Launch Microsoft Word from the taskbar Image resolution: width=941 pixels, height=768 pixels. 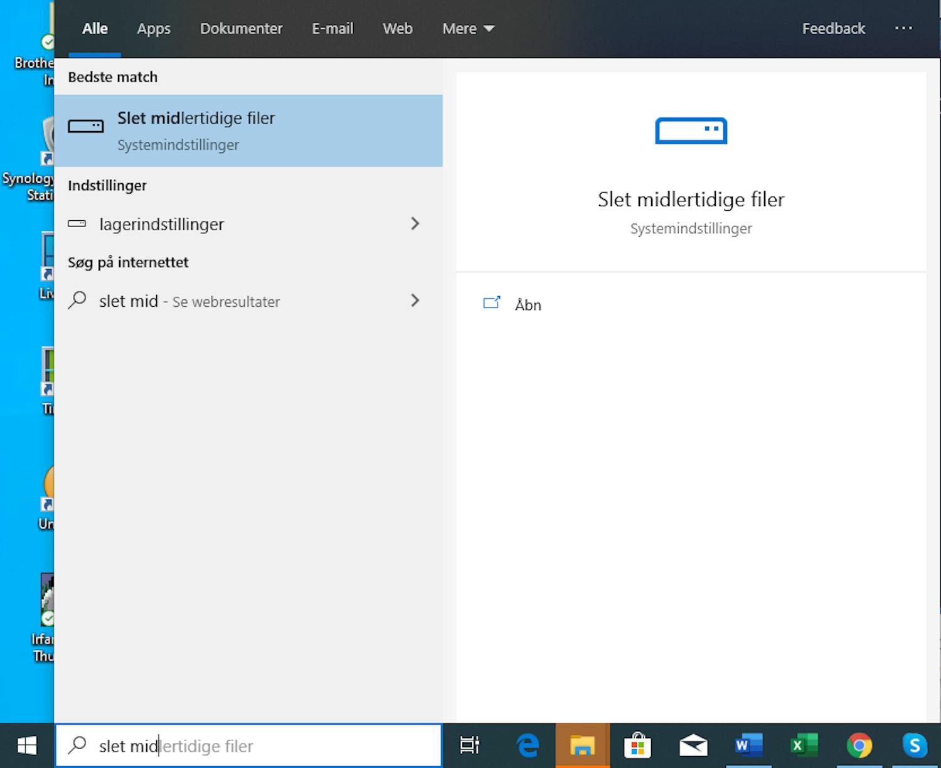(x=747, y=745)
